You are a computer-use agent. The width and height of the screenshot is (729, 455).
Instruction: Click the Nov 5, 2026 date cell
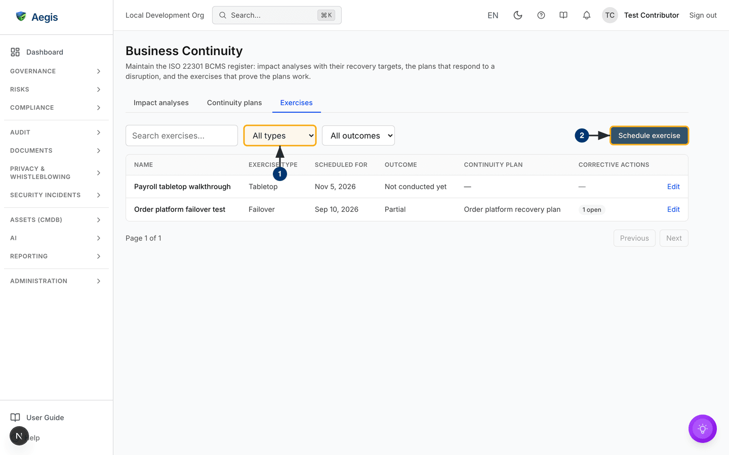click(x=335, y=187)
